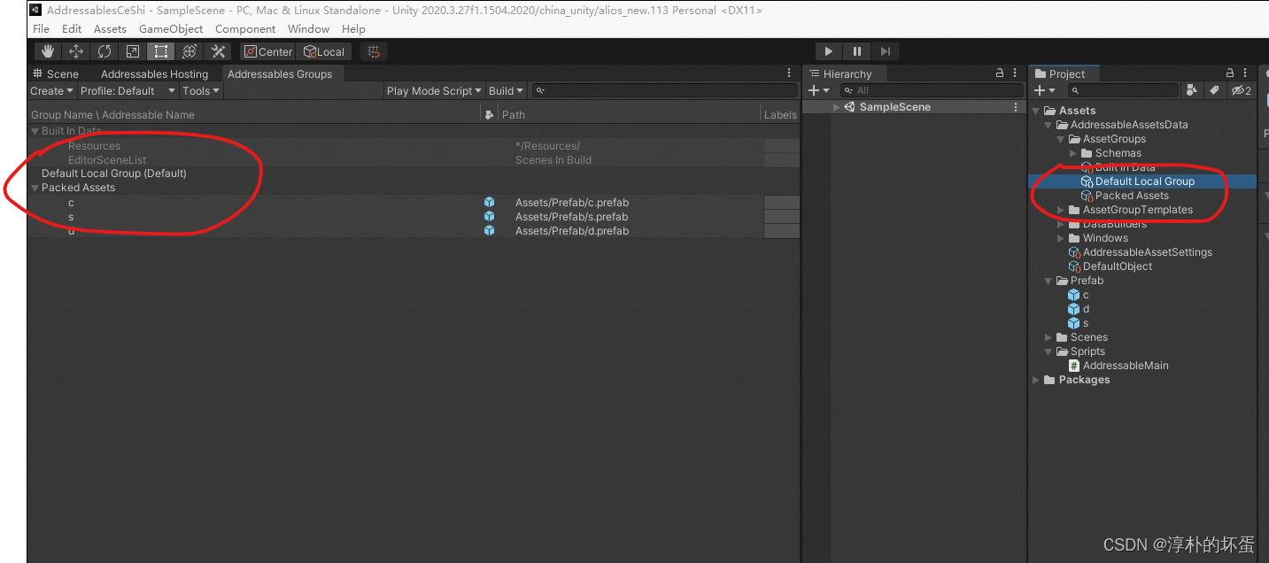Toggle Local handle rotation
Viewport: 1269px width, 563px height.
point(324,51)
